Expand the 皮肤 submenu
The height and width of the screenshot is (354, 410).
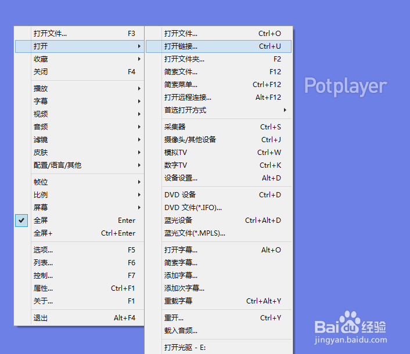tap(80, 153)
